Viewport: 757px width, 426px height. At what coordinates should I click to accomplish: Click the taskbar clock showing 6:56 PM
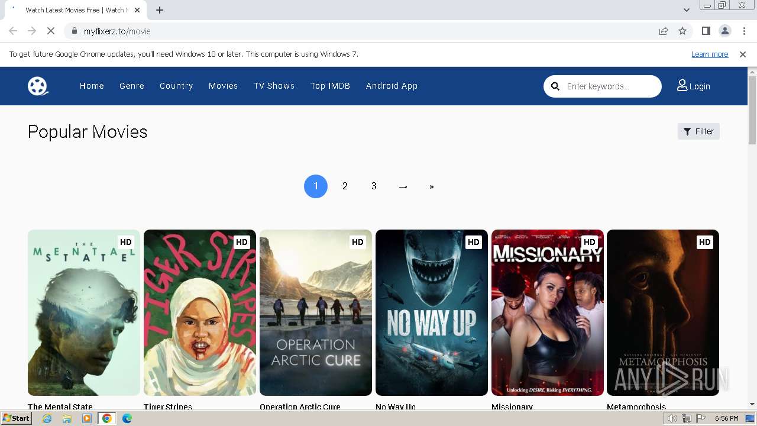pos(726,418)
